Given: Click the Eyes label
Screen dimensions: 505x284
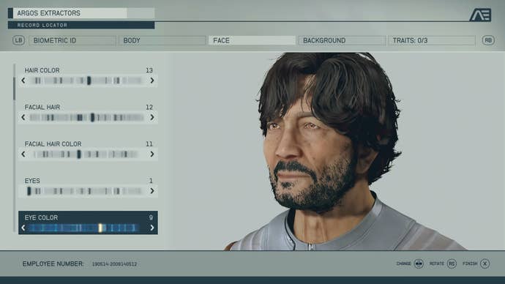Looking at the screenshot, I should point(32,181).
